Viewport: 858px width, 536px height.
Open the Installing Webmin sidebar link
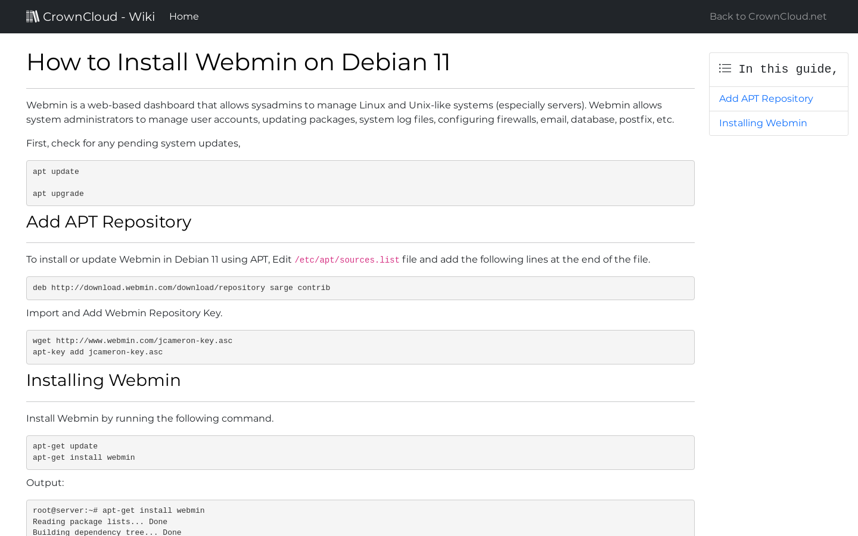click(763, 123)
